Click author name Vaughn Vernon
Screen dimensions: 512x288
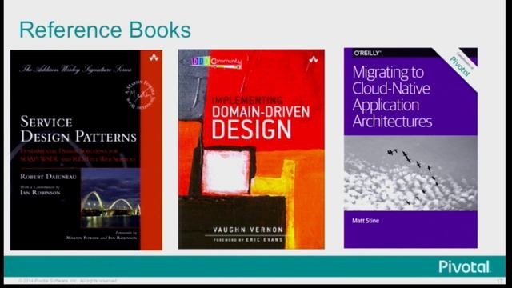(x=248, y=230)
